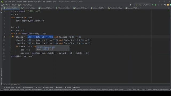Image resolution: width=171 pixels, height=96 pixels.
Task: Open the Python Packages tool window
Action: tap(28, 87)
